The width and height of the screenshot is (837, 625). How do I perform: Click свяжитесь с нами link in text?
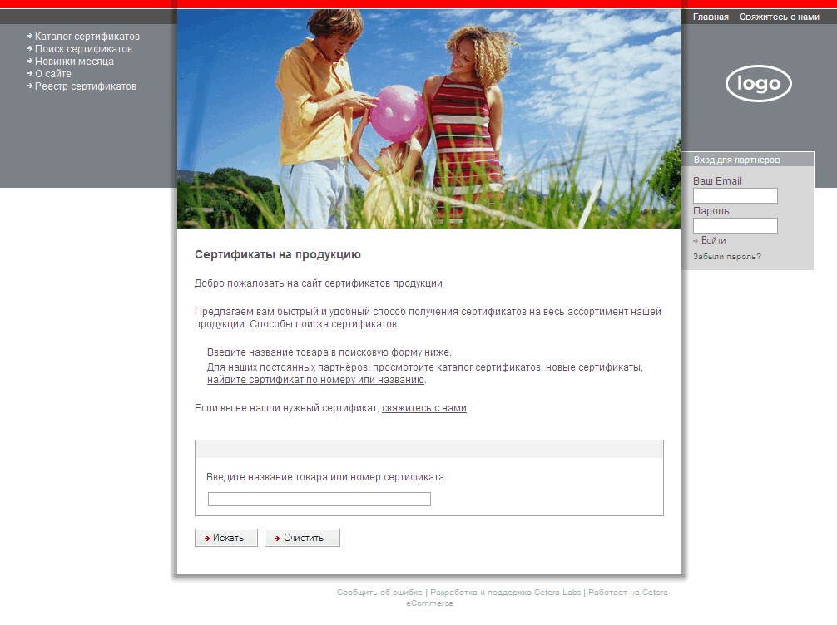(x=423, y=408)
